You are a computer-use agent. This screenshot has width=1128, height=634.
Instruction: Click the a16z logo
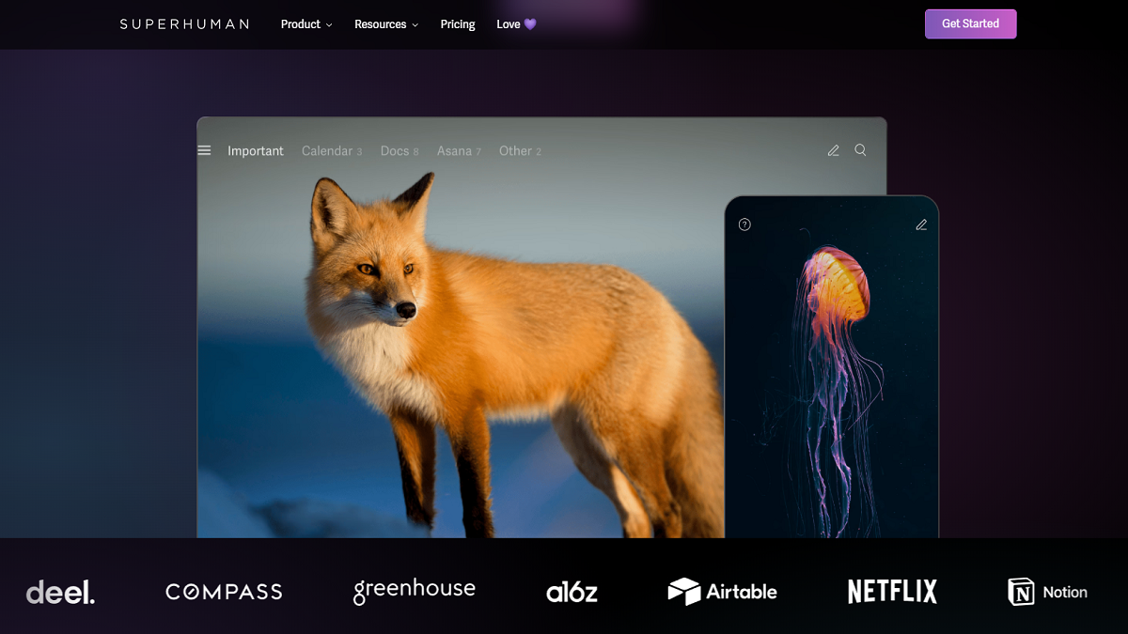(572, 592)
